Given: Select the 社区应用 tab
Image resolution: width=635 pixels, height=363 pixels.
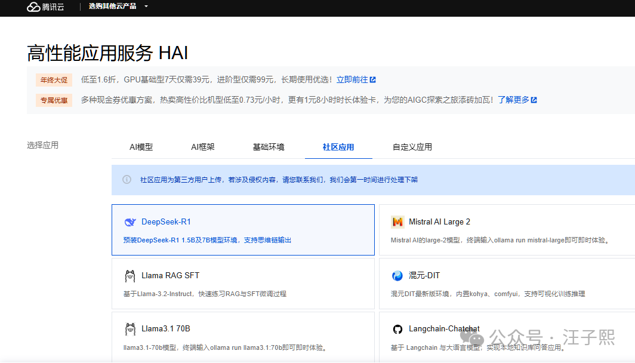Looking at the screenshot, I should 338,147.
